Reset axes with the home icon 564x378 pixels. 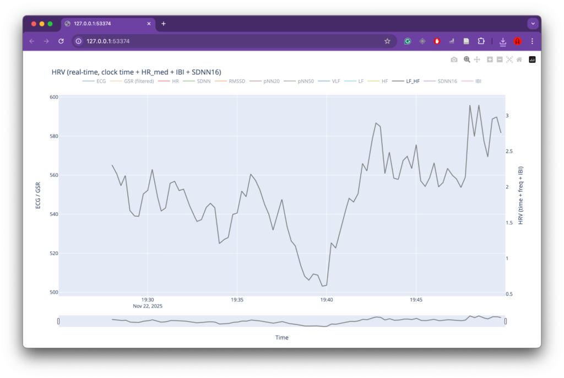click(x=519, y=60)
